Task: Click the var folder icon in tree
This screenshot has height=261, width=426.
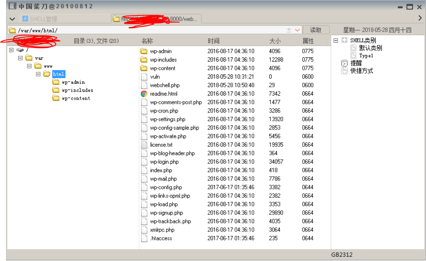Action: (x=29, y=58)
